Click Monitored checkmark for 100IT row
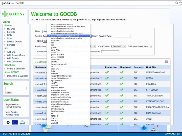This screenshot has height=136, width=182. point(122,119)
